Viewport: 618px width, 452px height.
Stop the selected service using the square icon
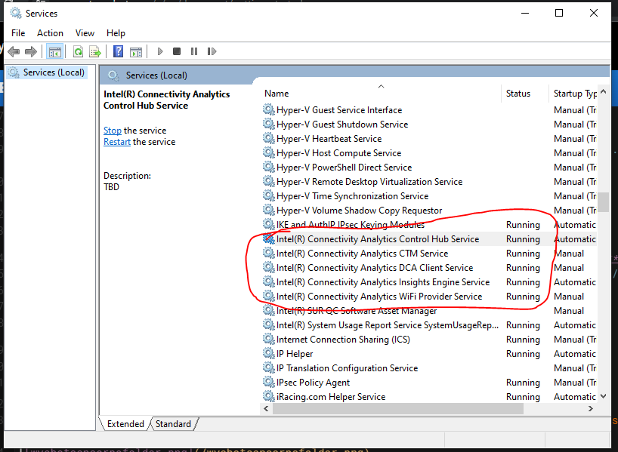click(175, 51)
